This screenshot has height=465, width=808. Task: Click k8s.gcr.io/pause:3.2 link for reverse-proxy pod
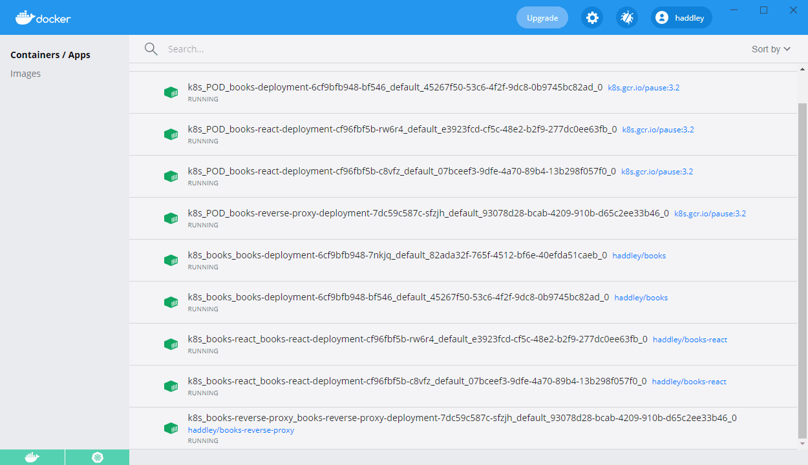[710, 214]
